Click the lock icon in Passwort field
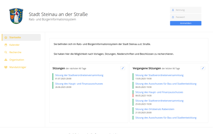 [173, 17]
